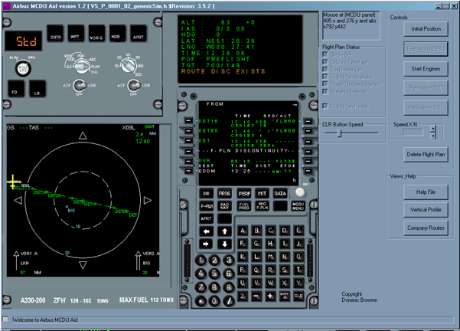Click the down arrow slew key
The image size is (460, 331).
coord(225,244)
